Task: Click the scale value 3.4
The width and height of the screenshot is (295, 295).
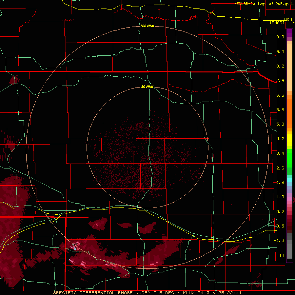Action: coord(280,153)
